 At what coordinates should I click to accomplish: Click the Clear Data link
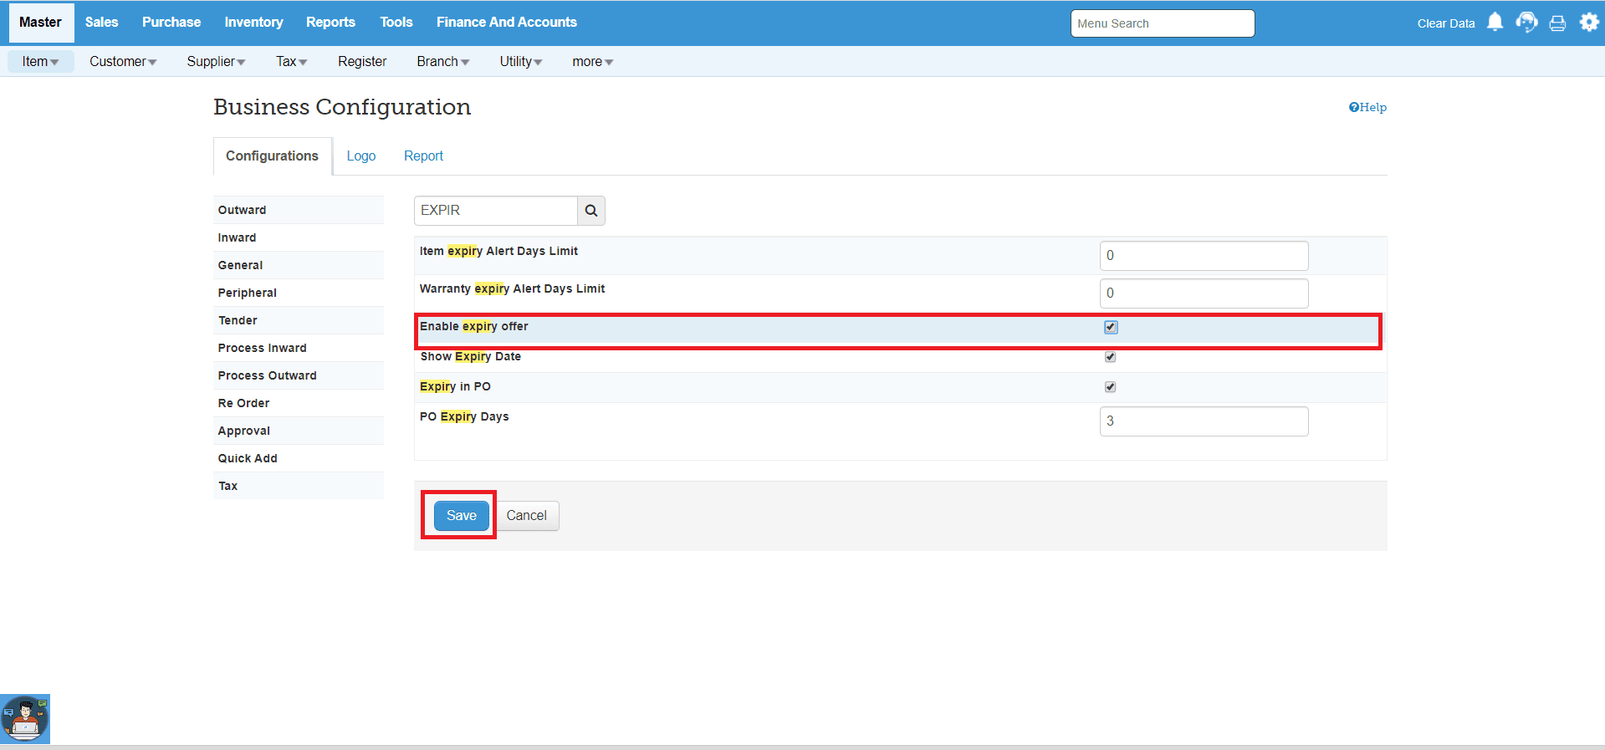coord(1446,23)
